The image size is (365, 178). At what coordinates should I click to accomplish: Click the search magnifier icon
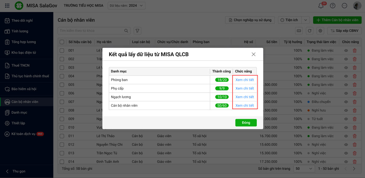[126, 31]
